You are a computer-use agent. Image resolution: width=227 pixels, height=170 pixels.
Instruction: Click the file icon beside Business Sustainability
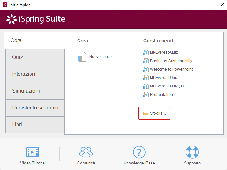tap(146, 61)
